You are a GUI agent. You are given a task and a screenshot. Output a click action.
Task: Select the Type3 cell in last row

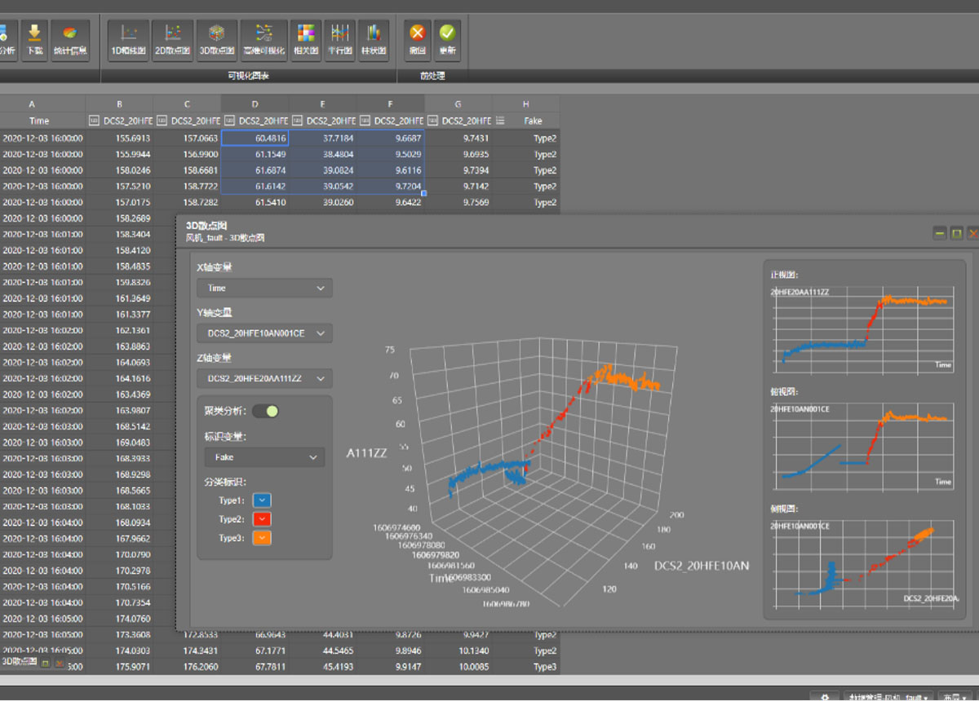[x=526, y=667]
